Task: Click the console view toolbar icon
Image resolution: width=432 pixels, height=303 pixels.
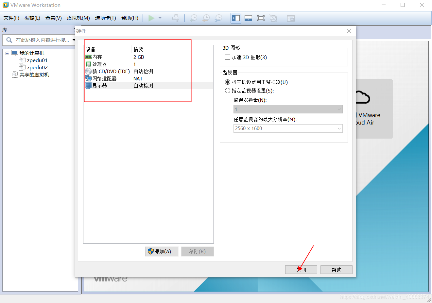Action: [x=291, y=18]
